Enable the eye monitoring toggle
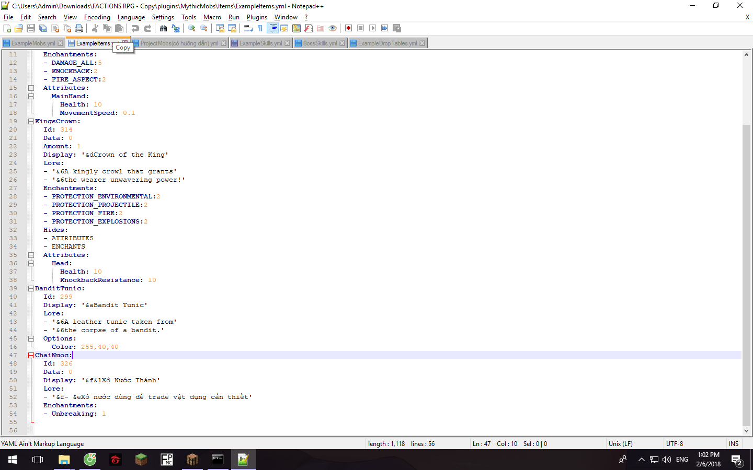This screenshot has width=753, height=470. (x=332, y=28)
